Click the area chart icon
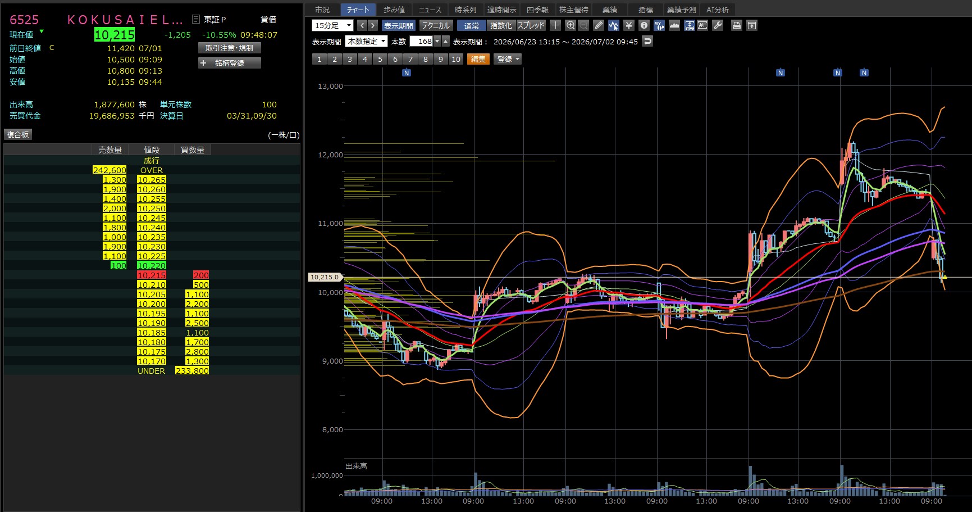 pos(674,25)
